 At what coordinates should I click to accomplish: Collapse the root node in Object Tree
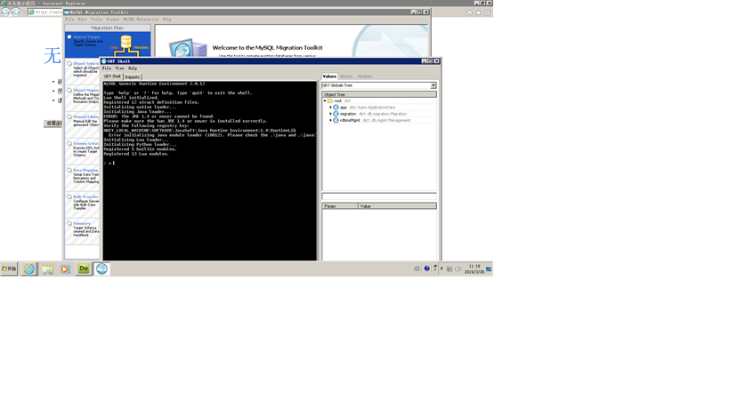pyautogui.click(x=325, y=101)
